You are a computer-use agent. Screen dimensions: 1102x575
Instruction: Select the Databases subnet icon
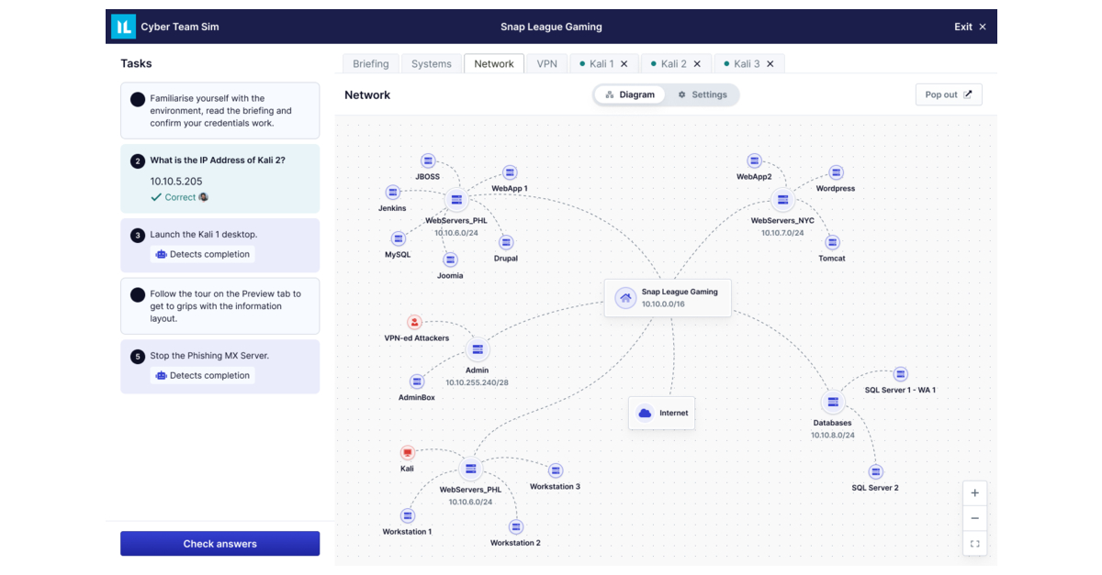832,402
